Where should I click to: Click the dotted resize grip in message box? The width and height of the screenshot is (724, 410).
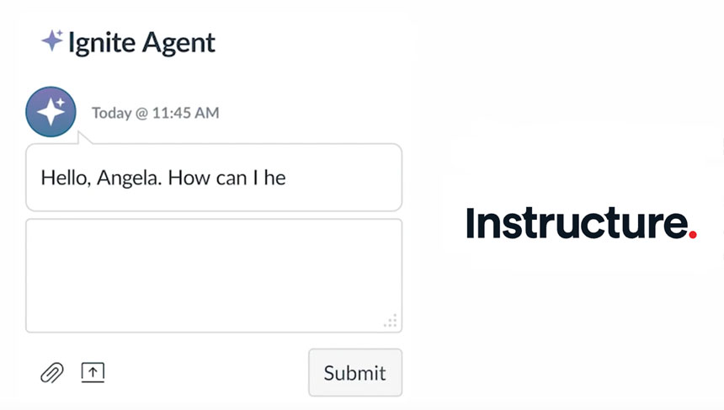click(391, 321)
